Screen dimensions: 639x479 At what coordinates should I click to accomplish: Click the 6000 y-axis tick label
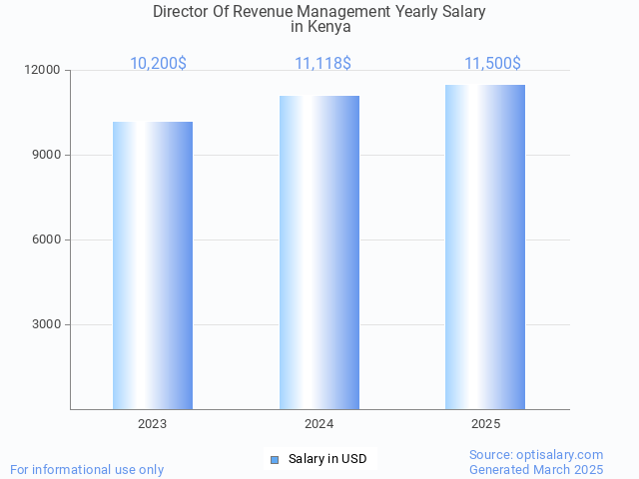(46, 240)
